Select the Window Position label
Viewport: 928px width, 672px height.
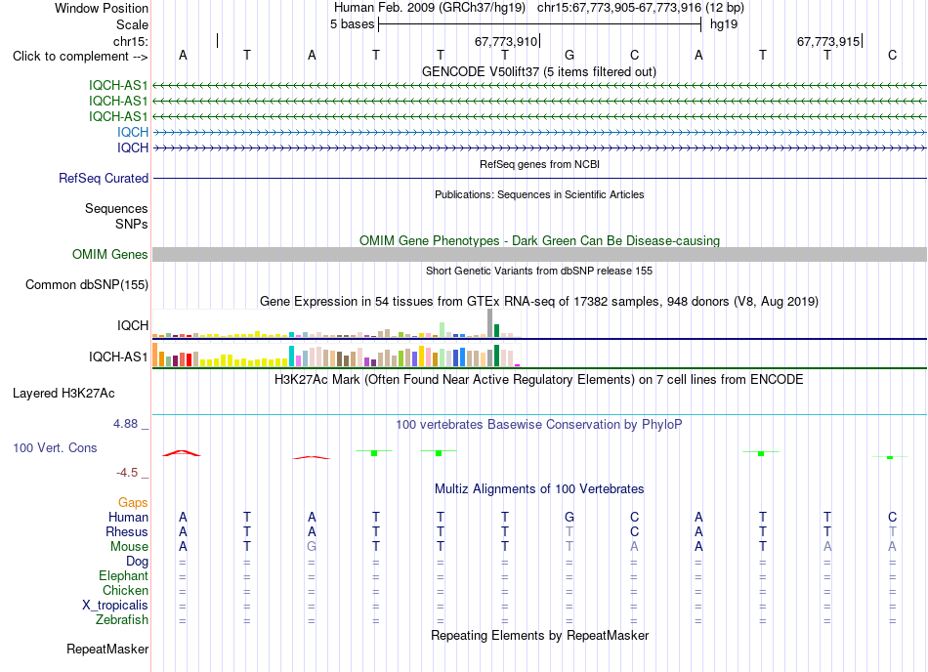(x=102, y=8)
